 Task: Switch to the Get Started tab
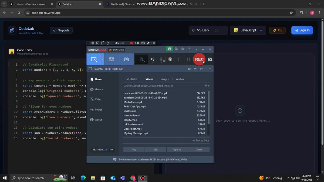pyautogui.click(x=131, y=79)
